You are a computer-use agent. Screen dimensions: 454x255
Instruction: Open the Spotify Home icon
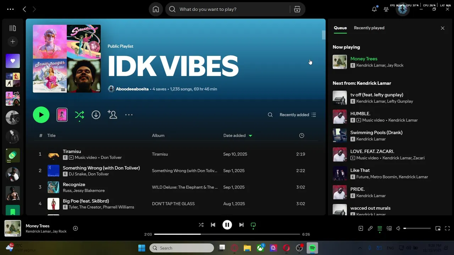point(156,9)
